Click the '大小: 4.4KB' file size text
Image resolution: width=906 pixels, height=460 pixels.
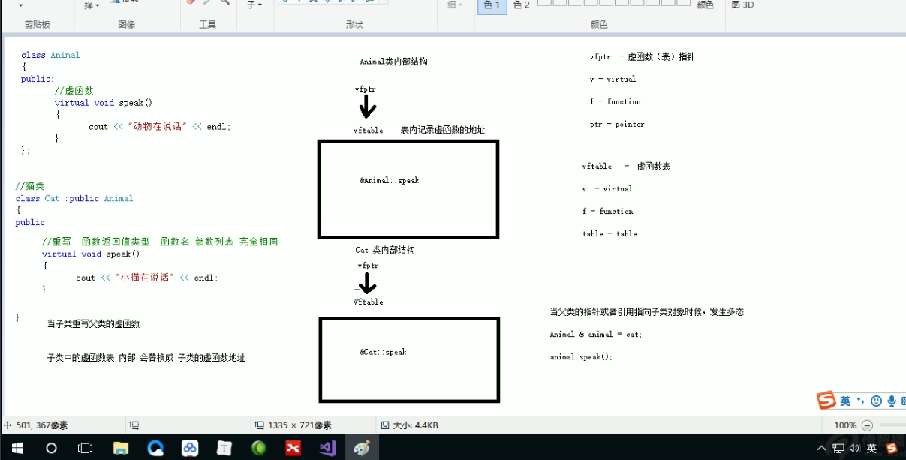[416, 425]
